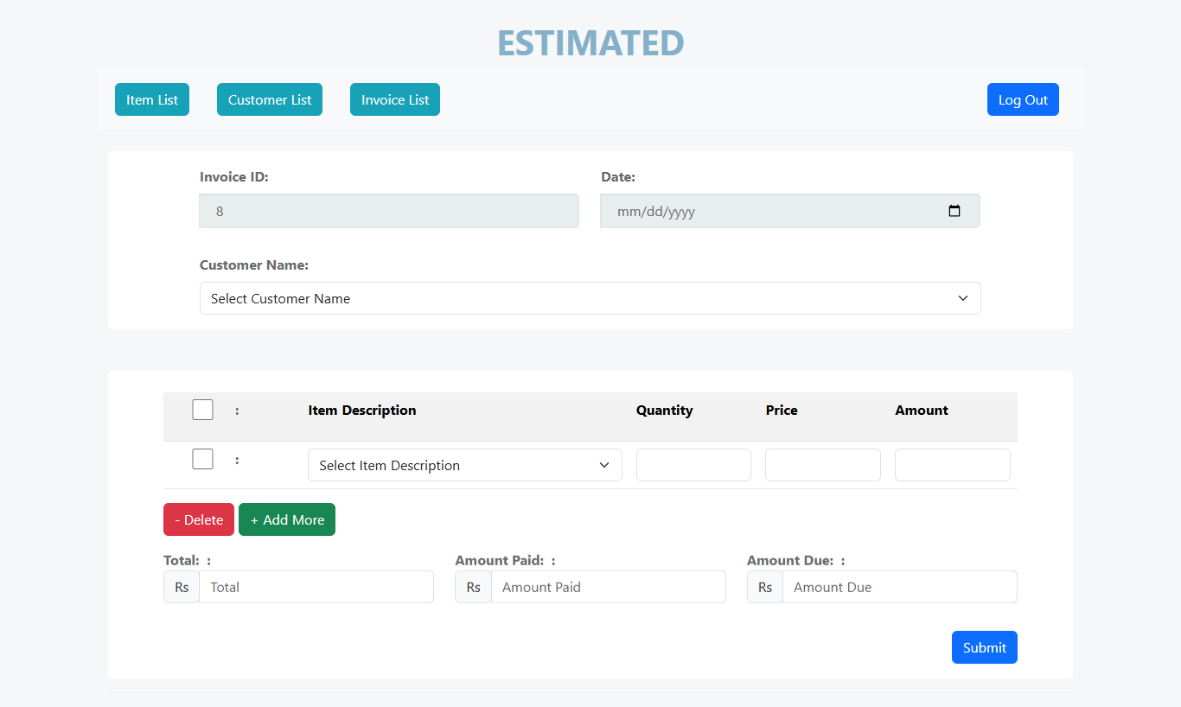View the Invoice List page
Viewport: 1181px width, 707px height.
pos(395,99)
